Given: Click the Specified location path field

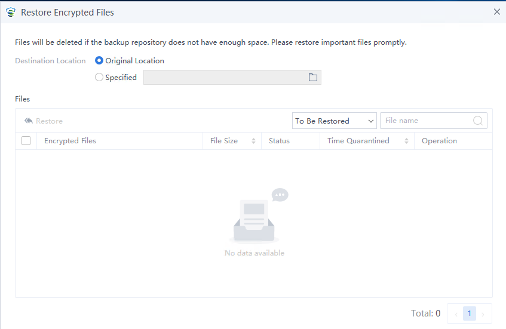Looking at the screenshot, I should tap(224, 78).
